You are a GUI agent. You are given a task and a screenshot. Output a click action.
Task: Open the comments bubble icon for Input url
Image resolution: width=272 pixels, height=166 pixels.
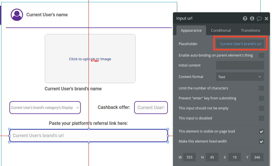pos(259,18)
